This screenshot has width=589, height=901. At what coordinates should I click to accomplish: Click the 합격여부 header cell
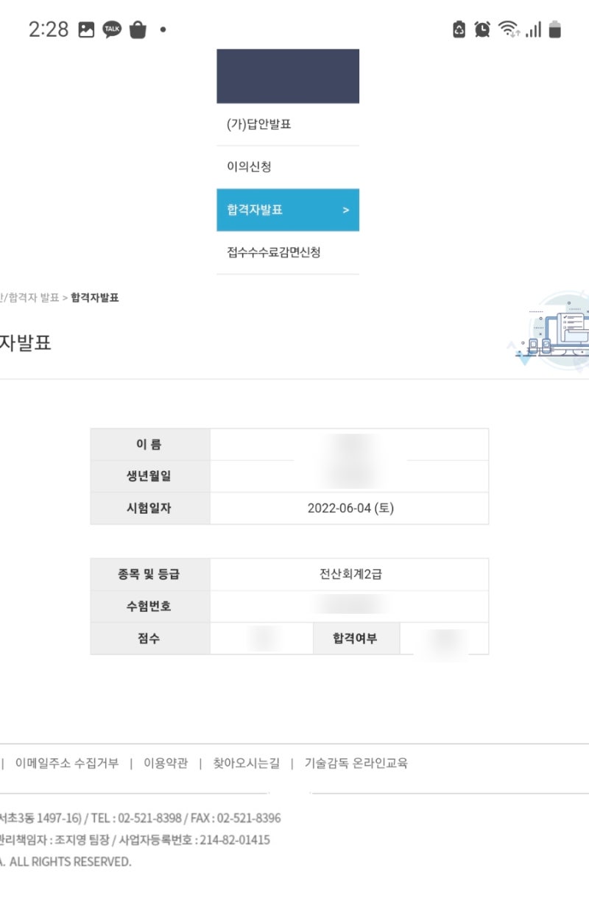(356, 638)
